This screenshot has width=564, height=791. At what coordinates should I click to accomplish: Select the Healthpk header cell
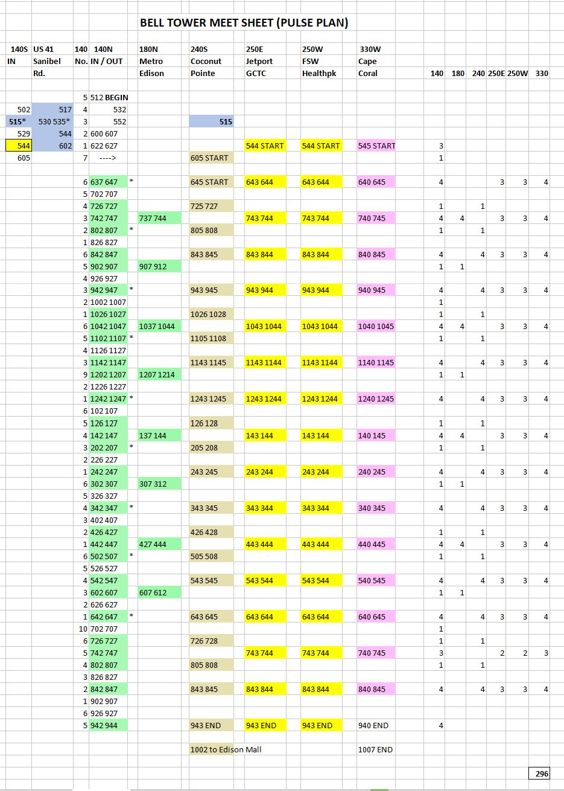pos(321,73)
